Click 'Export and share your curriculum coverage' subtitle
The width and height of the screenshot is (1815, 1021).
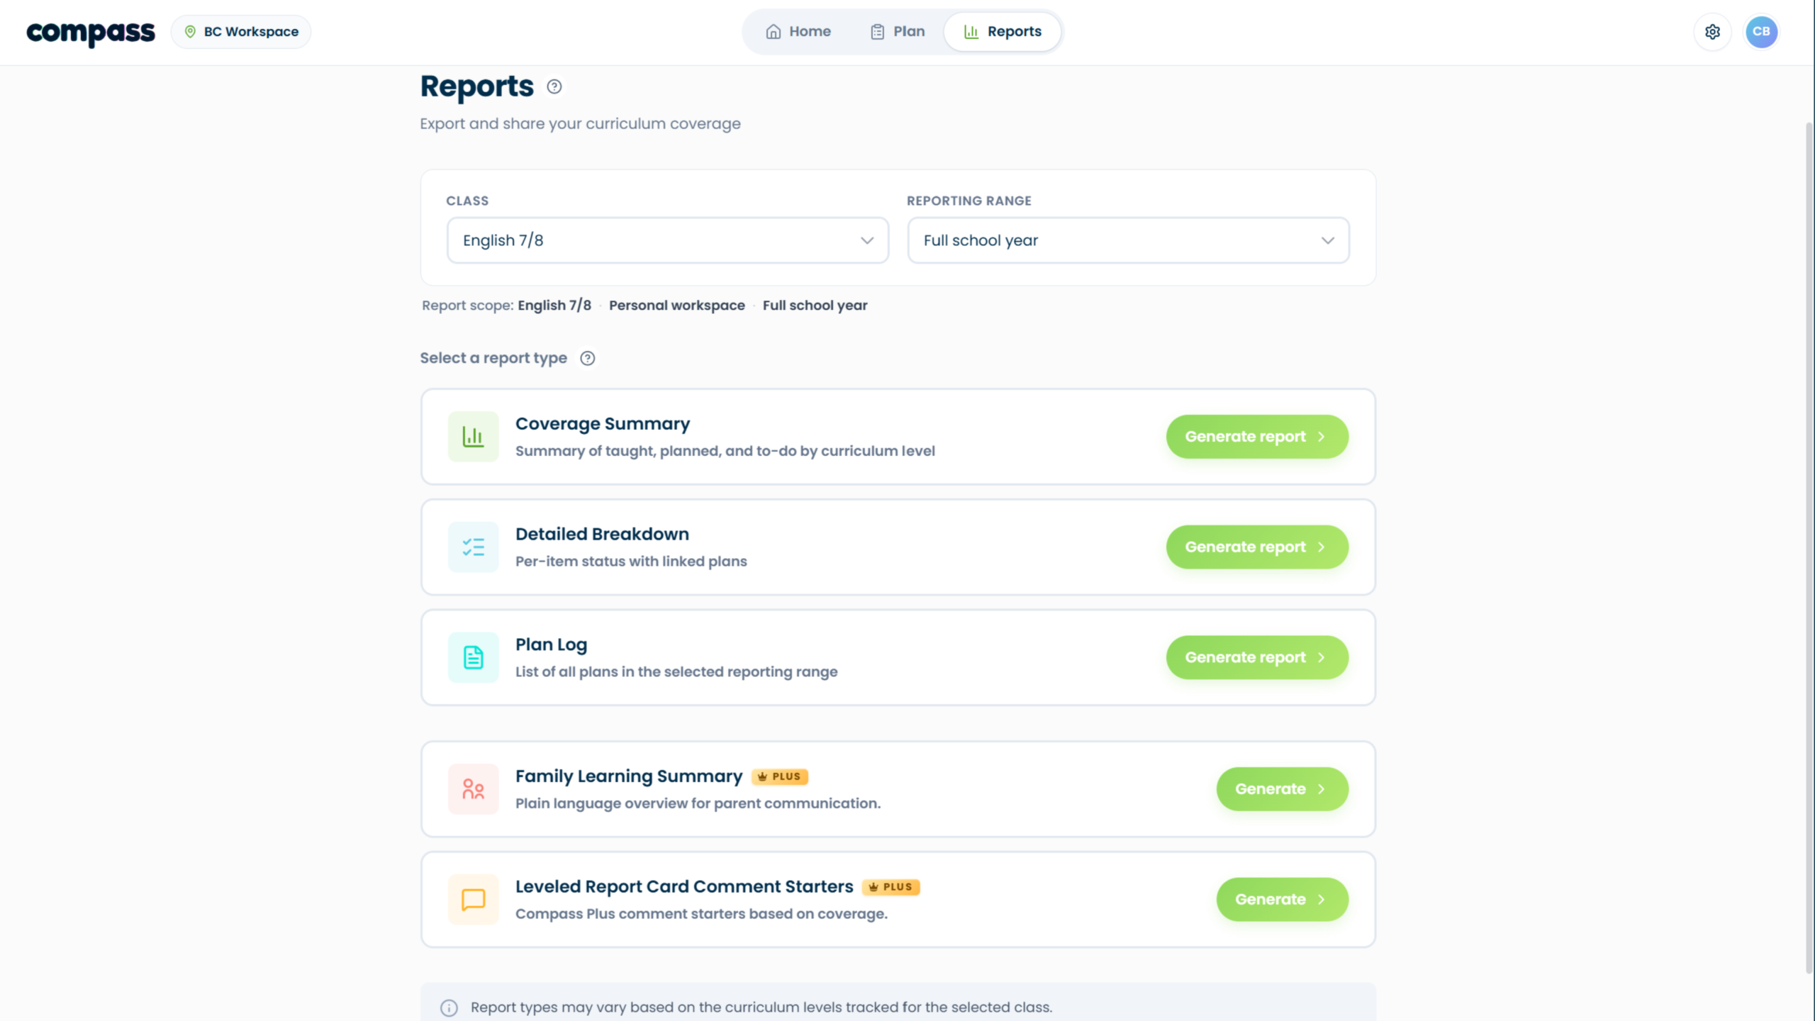point(580,123)
